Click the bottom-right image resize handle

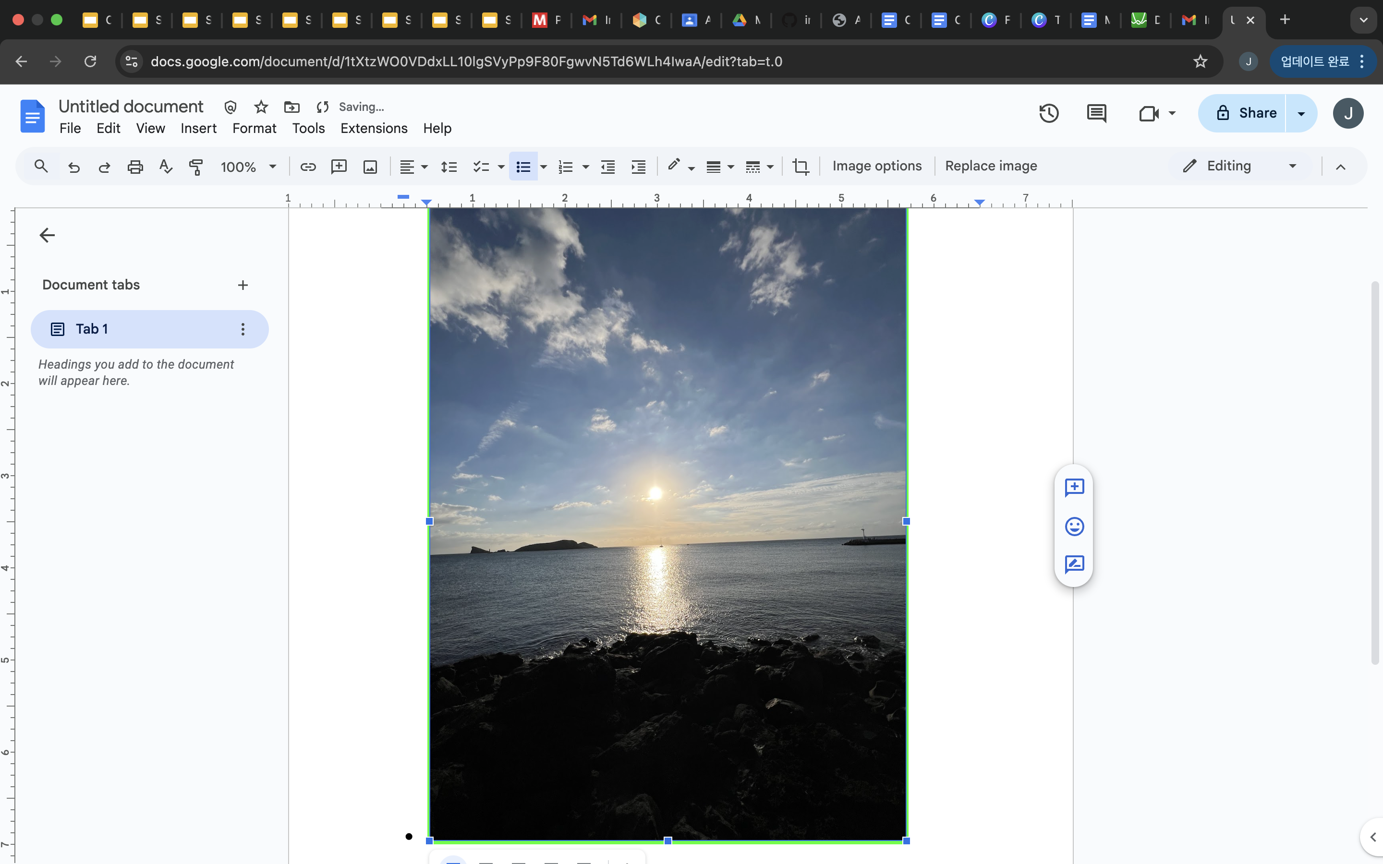click(x=906, y=840)
